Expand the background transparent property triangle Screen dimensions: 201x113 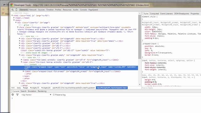pyautogui.click(x=157, y=53)
